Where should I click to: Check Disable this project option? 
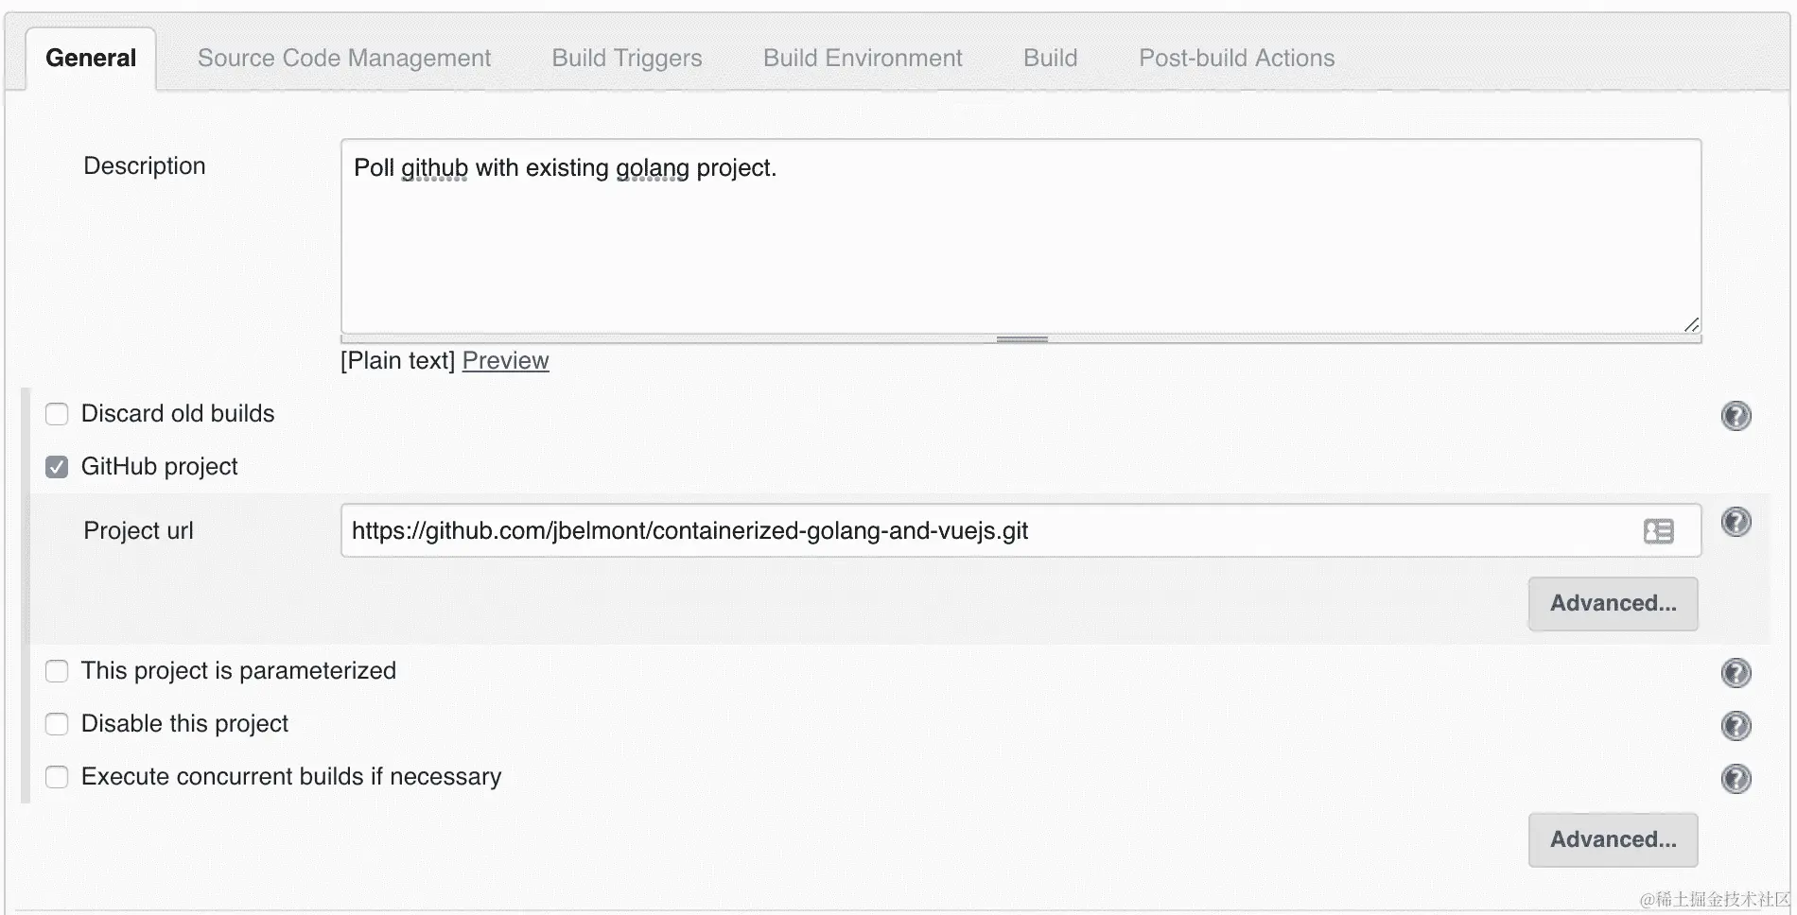coord(58,724)
